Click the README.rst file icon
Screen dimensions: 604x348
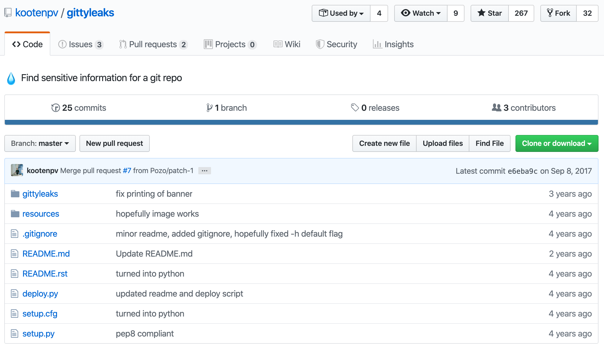point(15,274)
